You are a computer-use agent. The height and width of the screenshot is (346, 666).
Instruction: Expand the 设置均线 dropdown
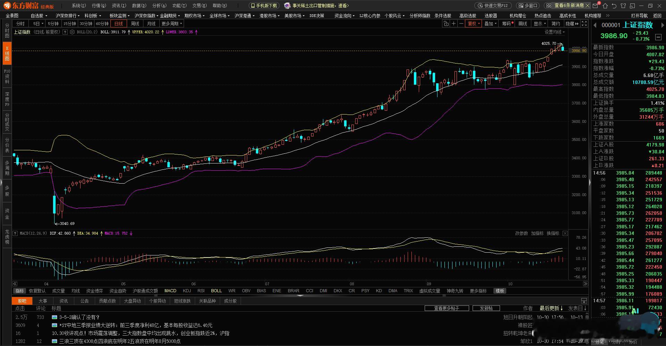[554, 32]
